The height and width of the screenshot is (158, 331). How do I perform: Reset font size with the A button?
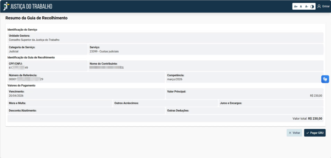pyautogui.click(x=301, y=6)
